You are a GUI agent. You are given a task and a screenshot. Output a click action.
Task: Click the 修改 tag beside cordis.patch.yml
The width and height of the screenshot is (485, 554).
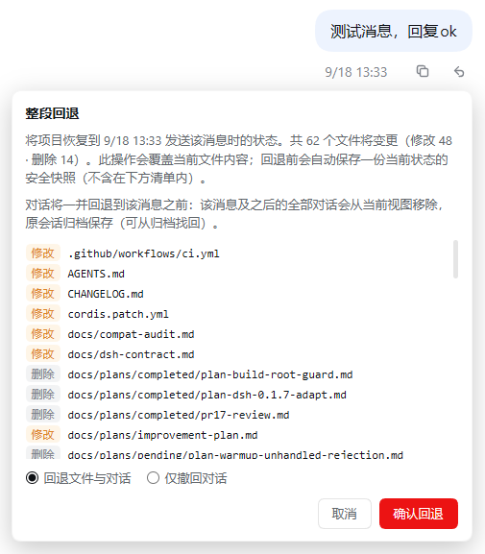coord(43,314)
